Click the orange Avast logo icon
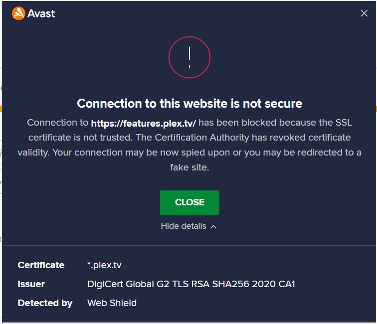 click(x=18, y=13)
